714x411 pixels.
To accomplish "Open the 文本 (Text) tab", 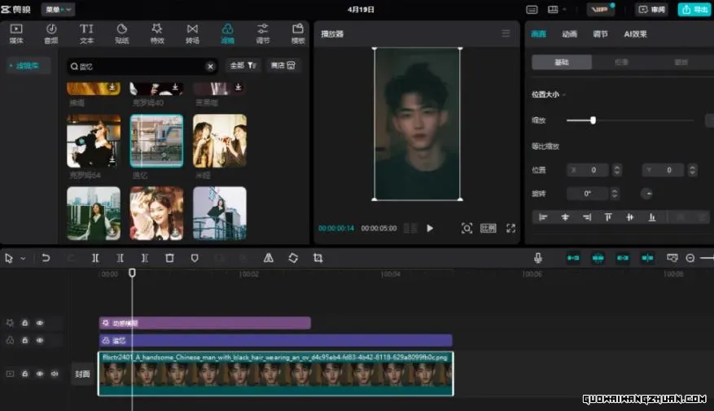I will point(86,33).
